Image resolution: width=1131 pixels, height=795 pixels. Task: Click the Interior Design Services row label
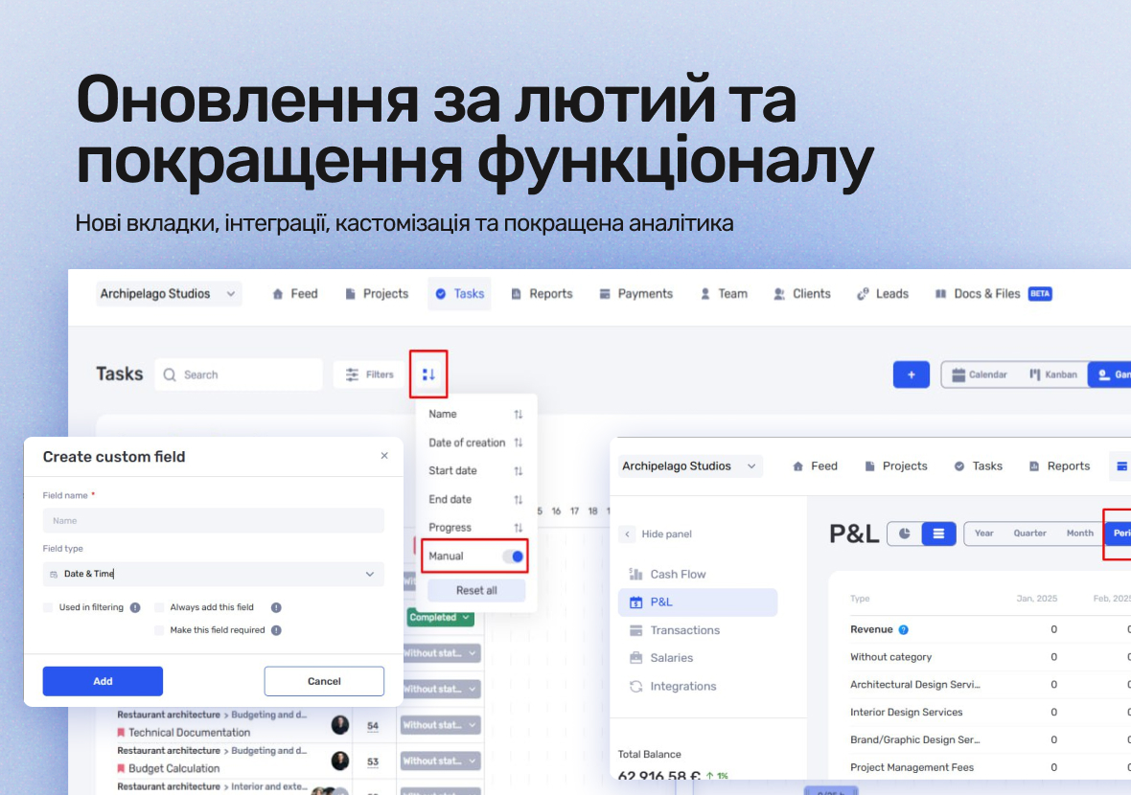click(x=906, y=712)
